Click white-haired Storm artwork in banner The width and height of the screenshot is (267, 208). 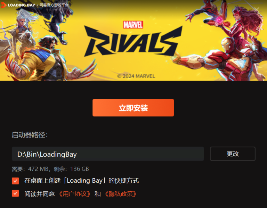point(21,29)
